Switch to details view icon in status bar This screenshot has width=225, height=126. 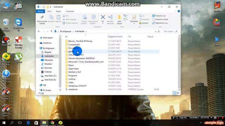tap(174, 93)
